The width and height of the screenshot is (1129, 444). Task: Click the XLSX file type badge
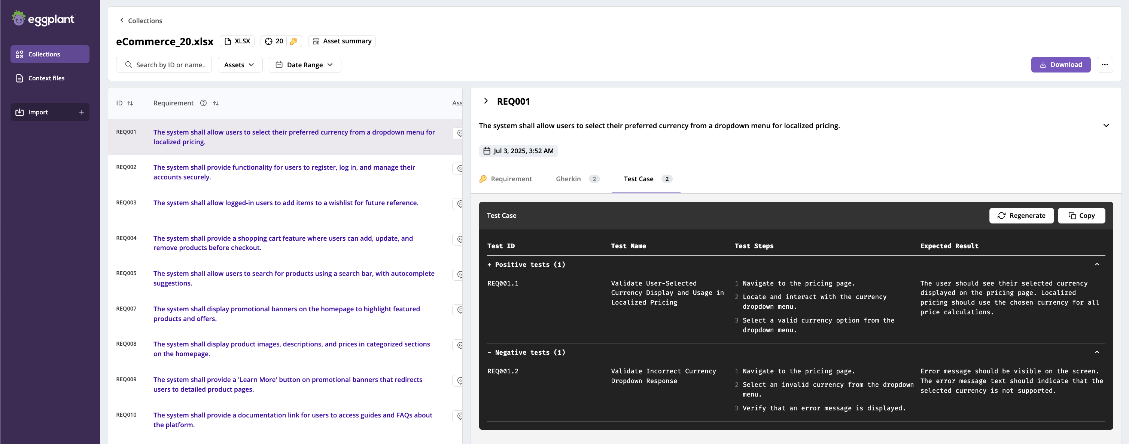[x=237, y=41]
